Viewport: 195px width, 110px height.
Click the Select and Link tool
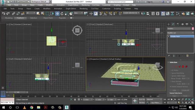13,13
